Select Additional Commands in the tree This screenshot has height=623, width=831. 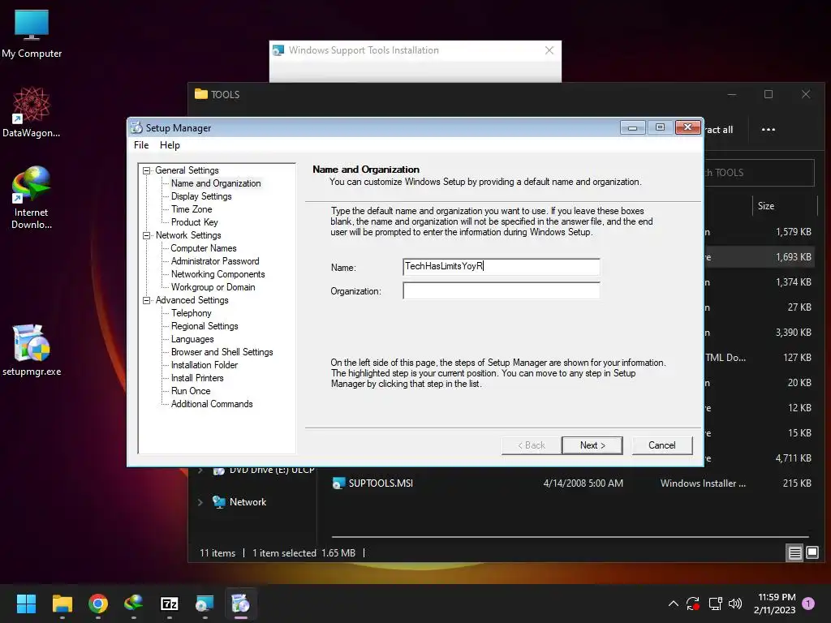click(x=212, y=404)
